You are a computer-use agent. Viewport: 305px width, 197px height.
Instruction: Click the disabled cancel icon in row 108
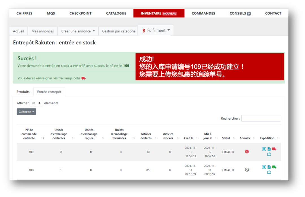247,170
